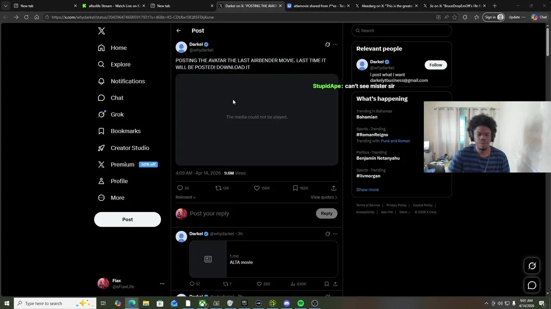Image resolution: width=551 pixels, height=309 pixels.
Task: Open Bookmarks in sidebar
Action: 119,131
